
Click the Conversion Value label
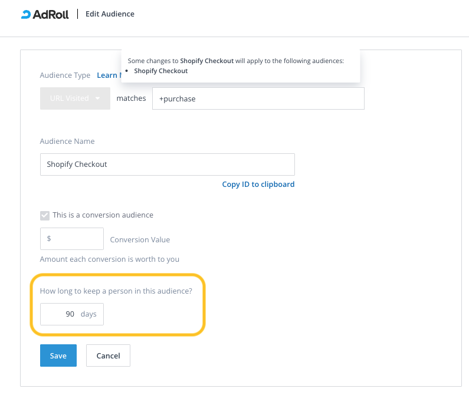click(140, 240)
